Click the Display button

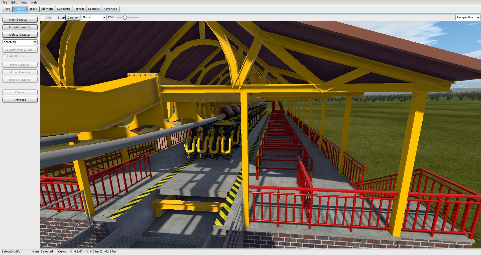73,18
